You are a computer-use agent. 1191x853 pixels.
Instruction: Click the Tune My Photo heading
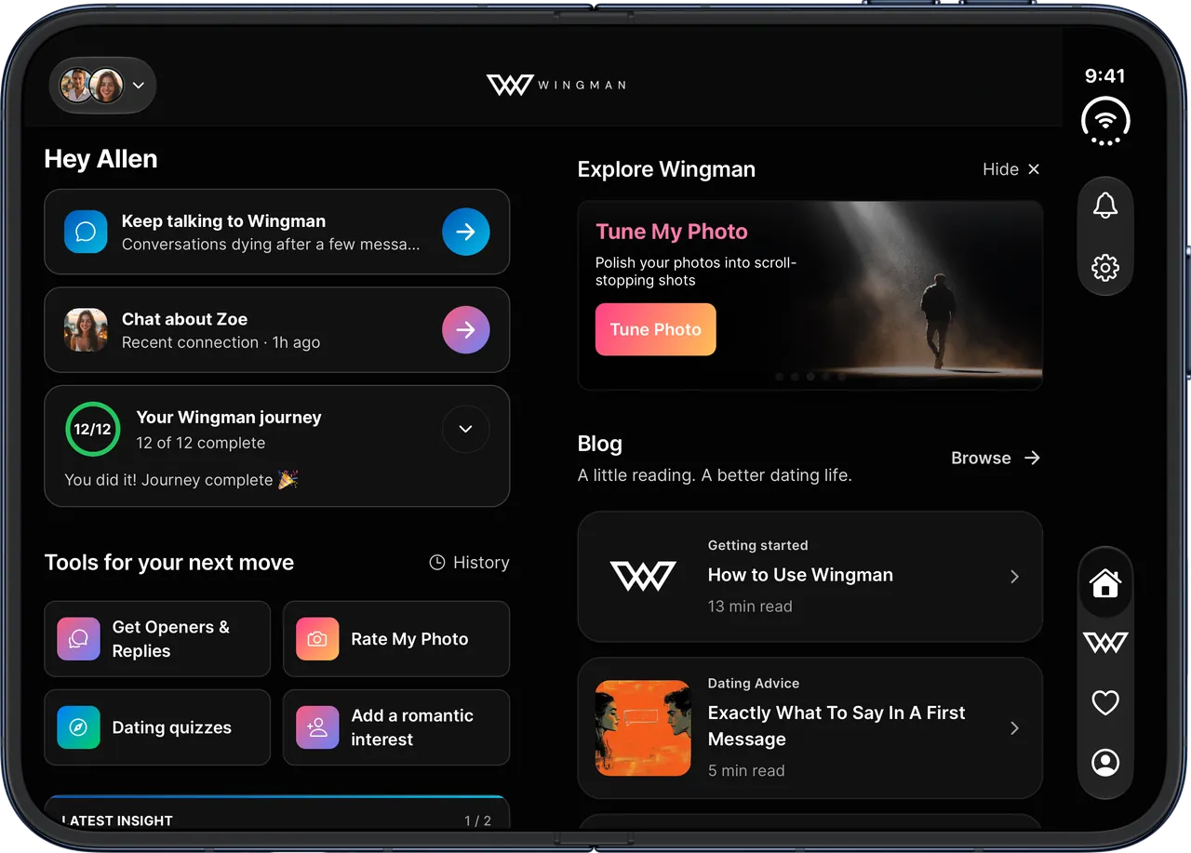[x=672, y=232]
